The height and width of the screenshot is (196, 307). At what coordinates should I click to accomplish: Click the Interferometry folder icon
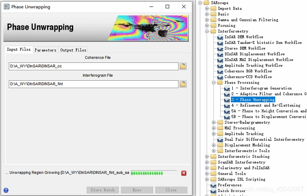213,31
